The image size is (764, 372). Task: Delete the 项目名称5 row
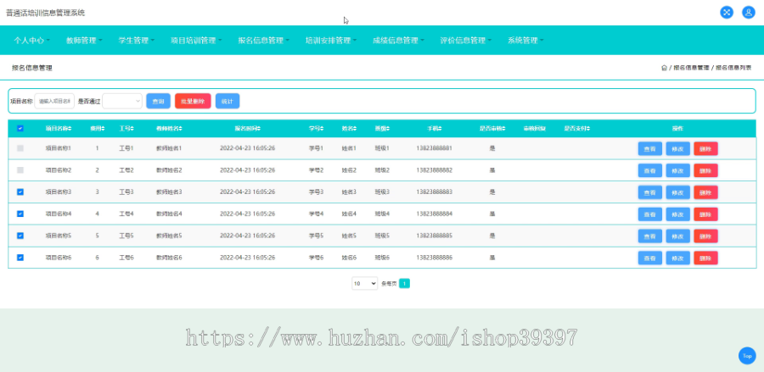(705, 236)
